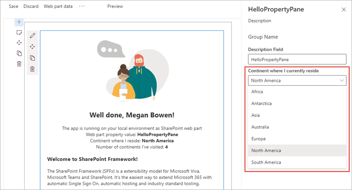Click the Well done, Megan Bowen! heading

tap(132, 115)
